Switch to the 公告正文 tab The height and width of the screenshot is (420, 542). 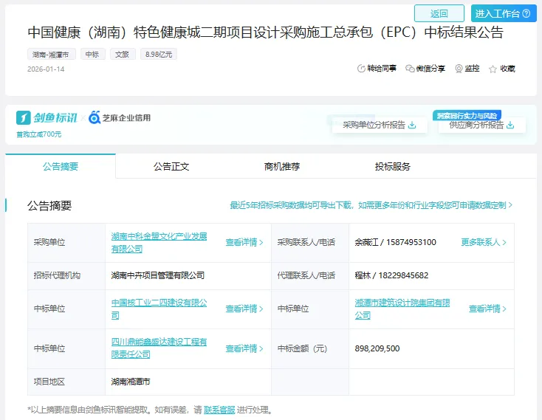[171, 167]
